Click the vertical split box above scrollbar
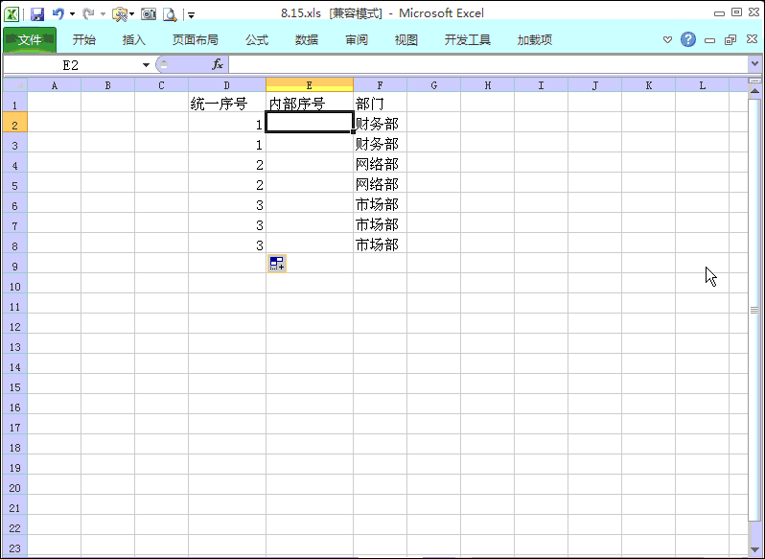The image size is (765, 559). pyautogui.click(x=754, y=81)
